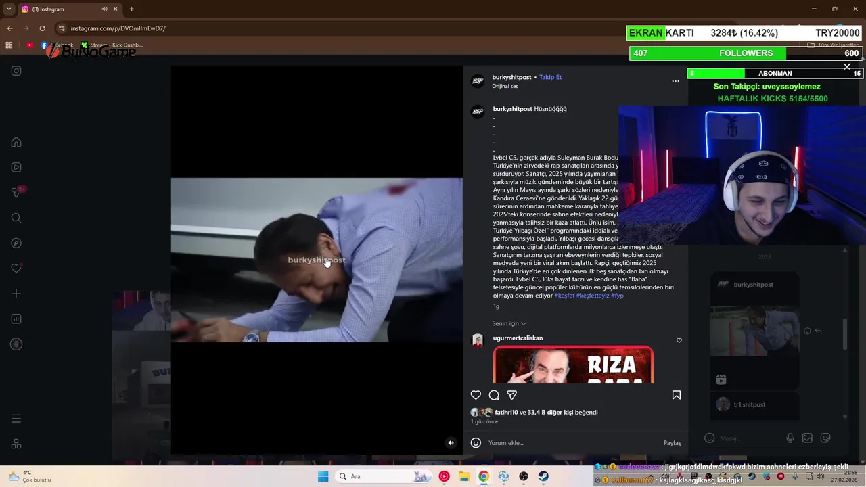Attach a photo in message box

pos(807,438)
